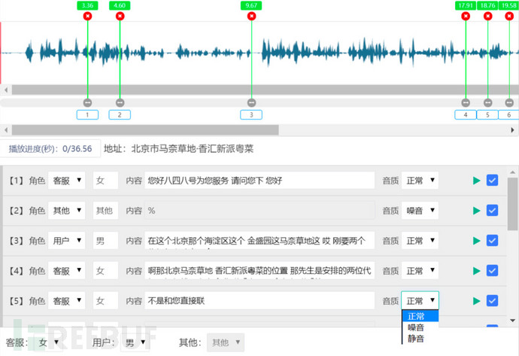Select segment label 4 below the waveform
Image resolution: width=519 pixels, height=356 pixels.
coord(466,115)
